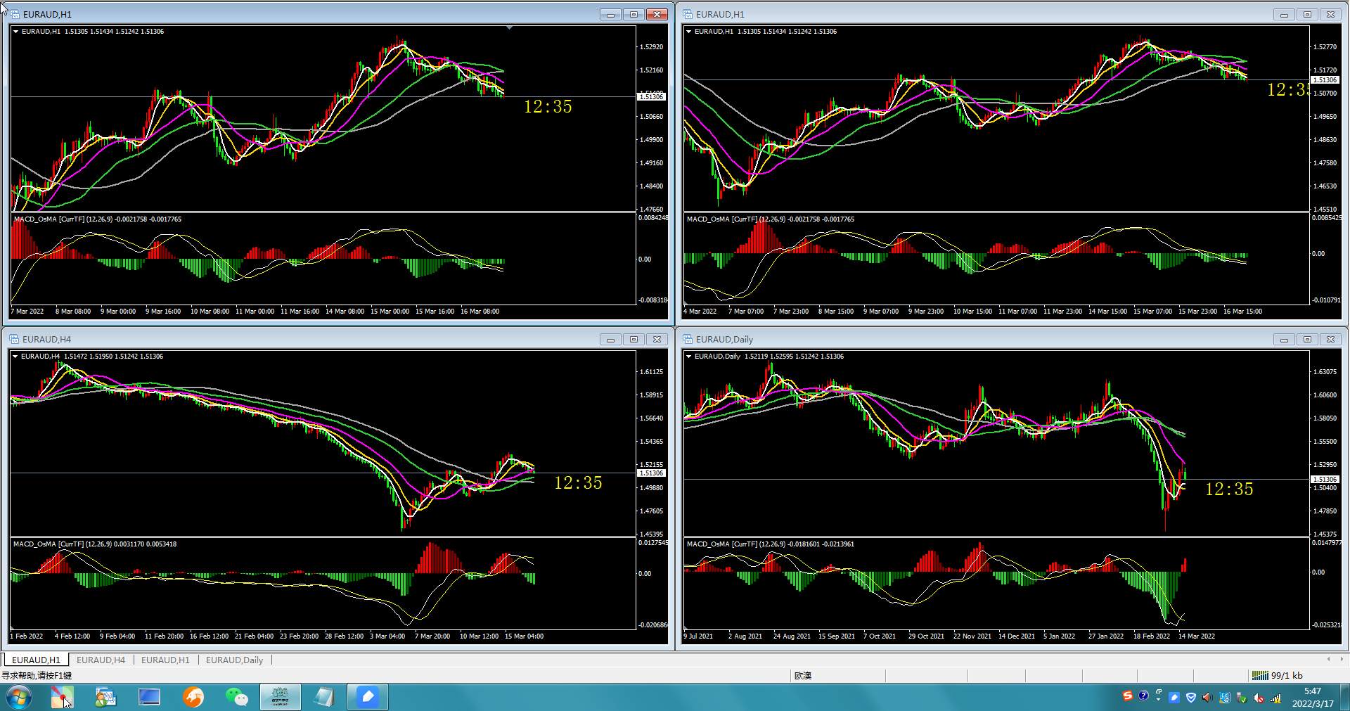
Task: Click the Sogou input method tray icon
Action: [x=1128, y=696]
